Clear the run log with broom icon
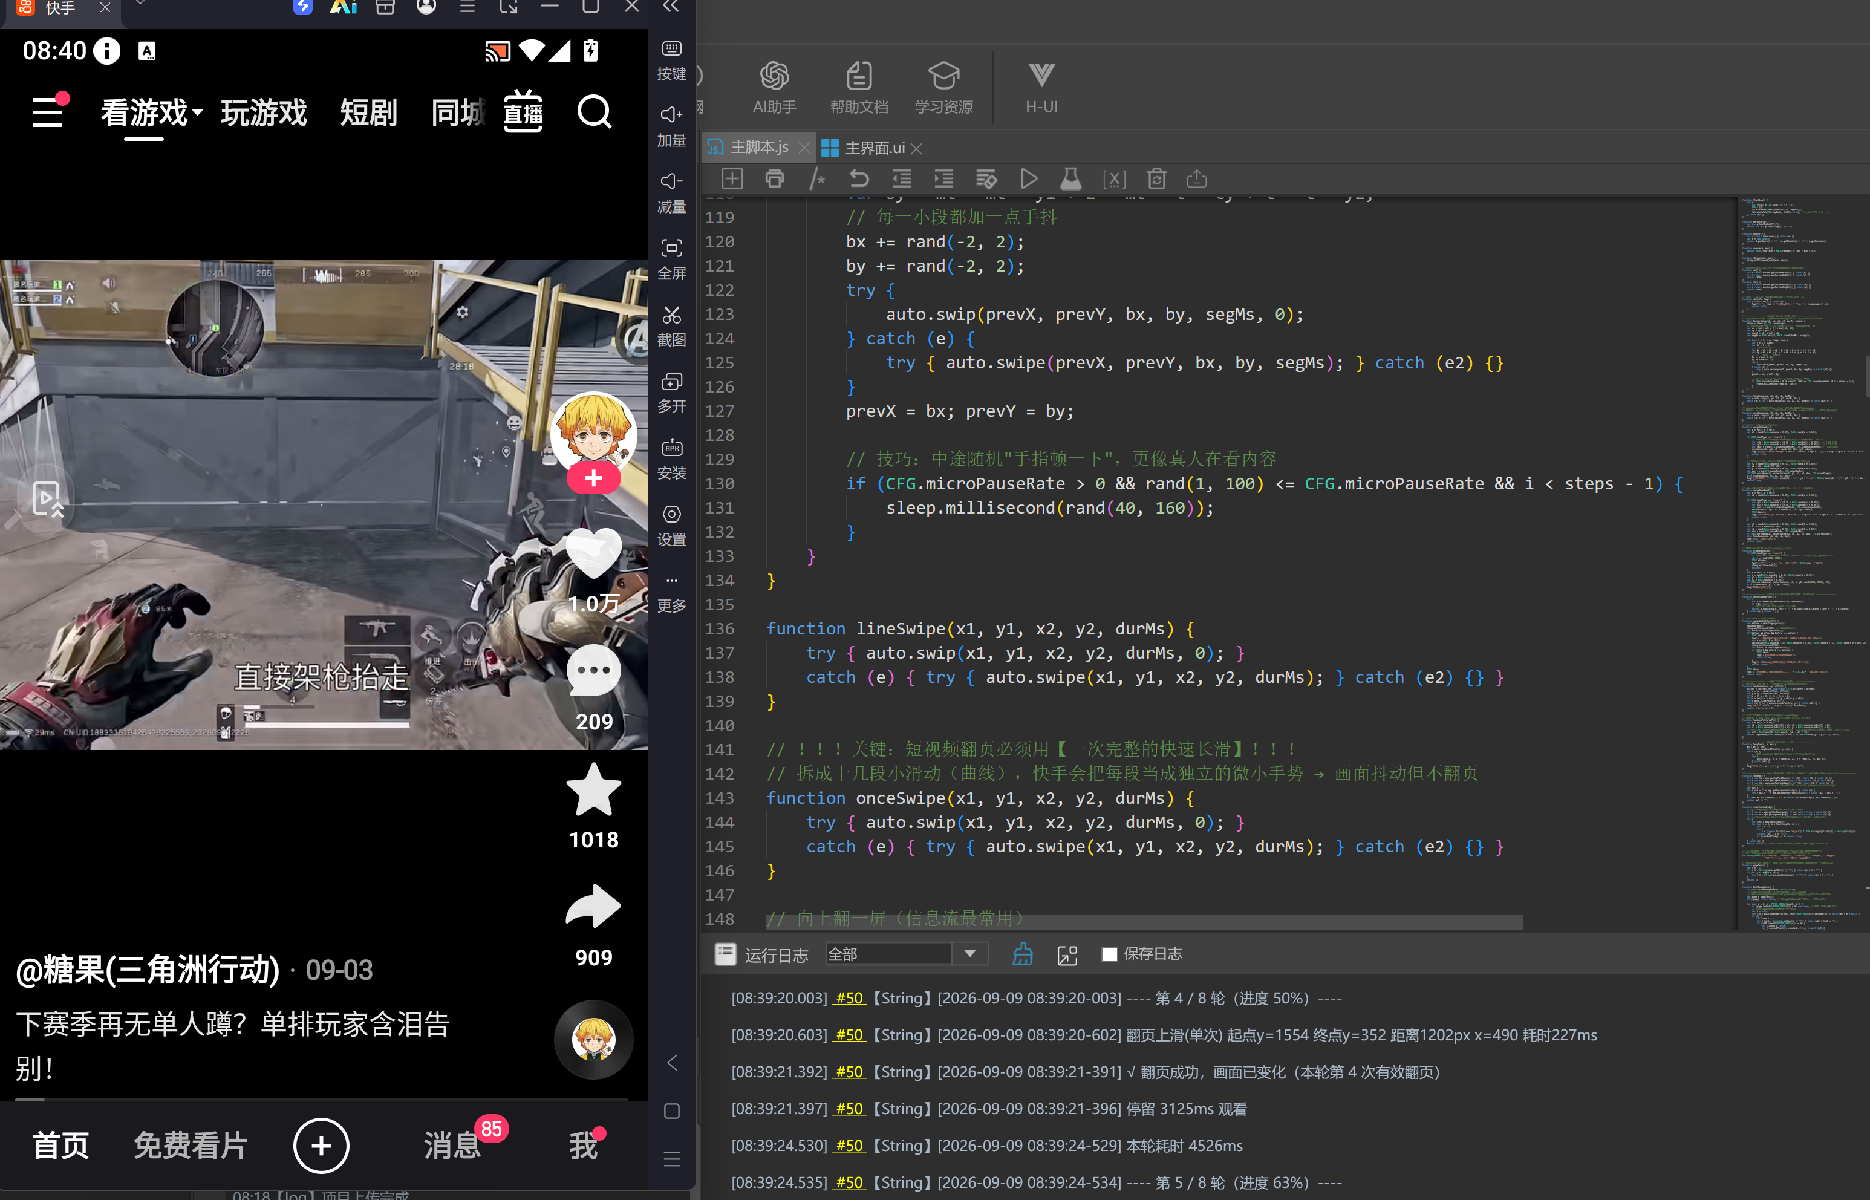Image resolution: width=1870 pixels, height=1200 pixels. click(1022, 954)
